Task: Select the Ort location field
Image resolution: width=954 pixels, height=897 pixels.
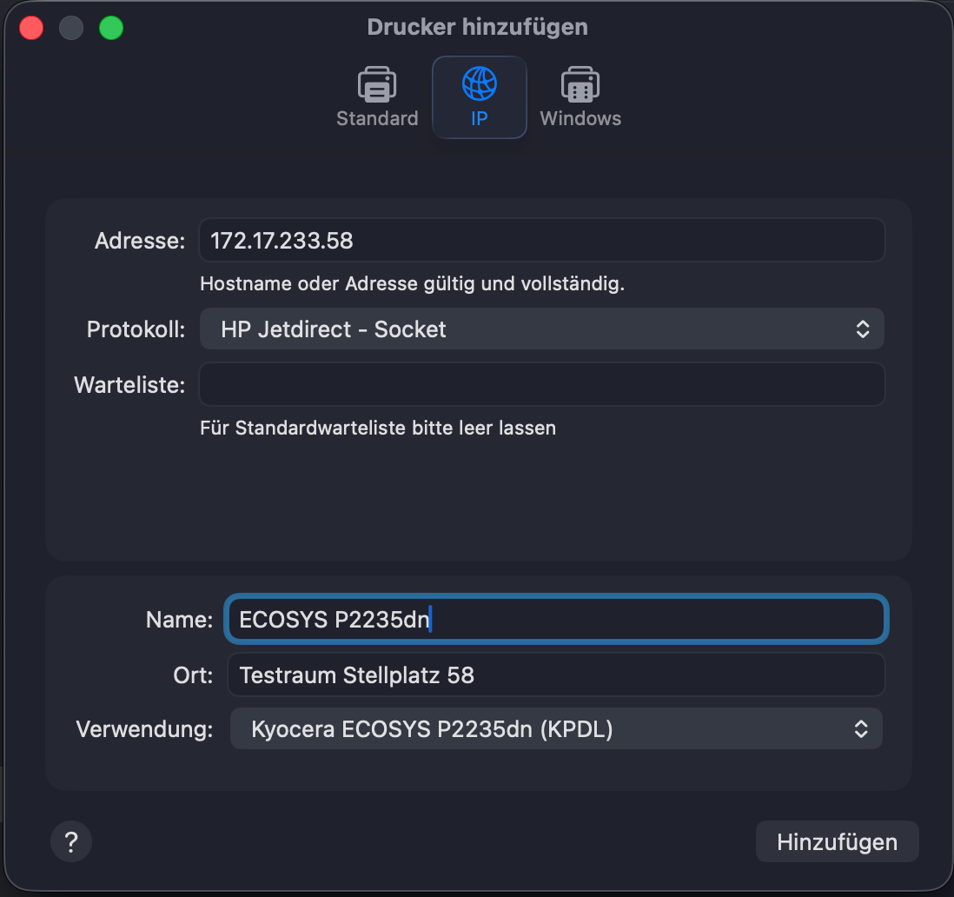Action: click(x=556, y=675)
